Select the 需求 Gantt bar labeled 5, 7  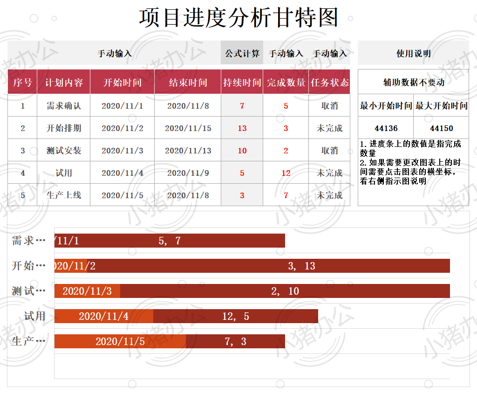pos(170,241)
